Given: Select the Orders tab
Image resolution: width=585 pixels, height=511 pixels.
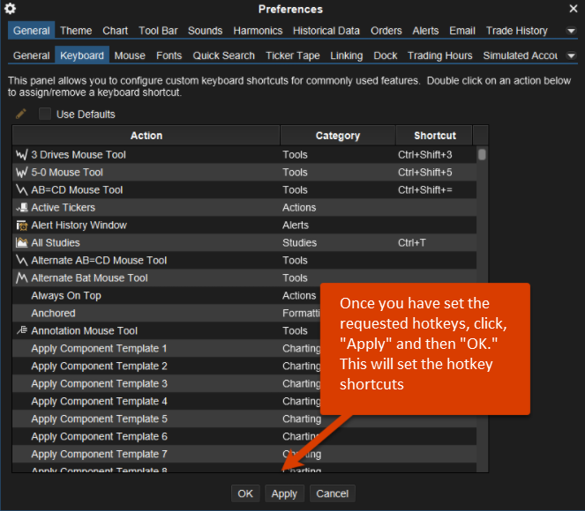Looking at the screenshot, I should pos(386,31).
